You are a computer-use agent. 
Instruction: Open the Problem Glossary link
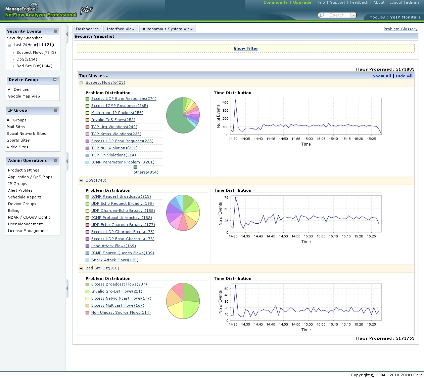401,29
